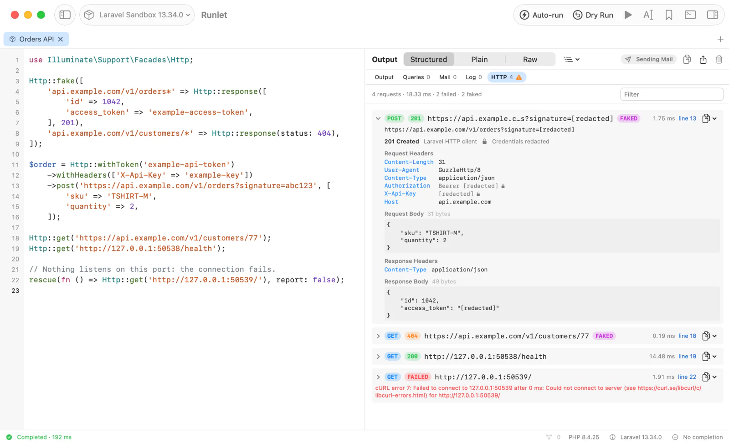Collapse the POST 201 orders request

[x=378, y=118]
